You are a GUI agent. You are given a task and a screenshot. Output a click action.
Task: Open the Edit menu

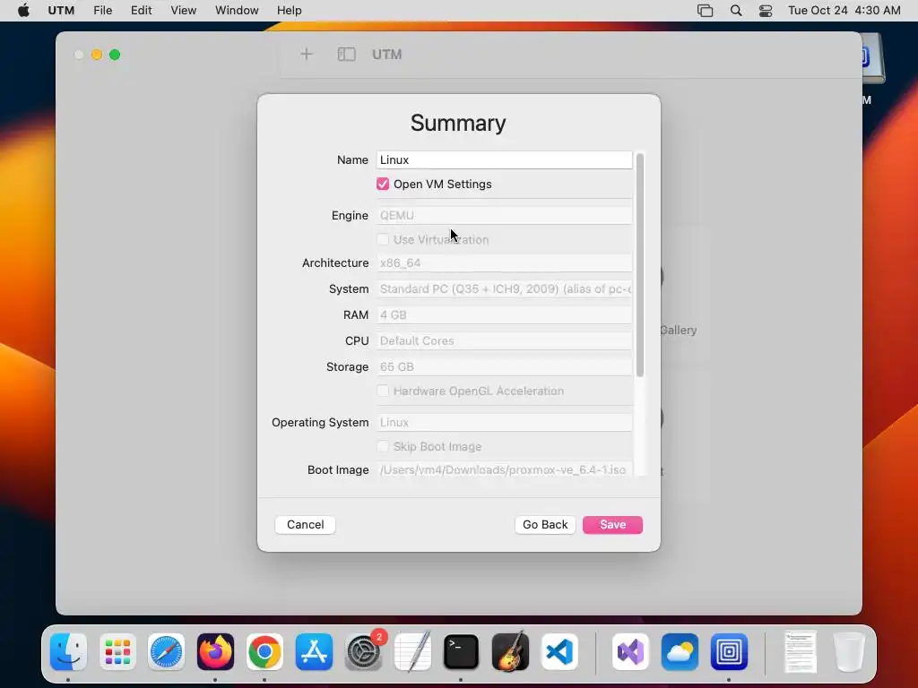click(x=141, y=11)
